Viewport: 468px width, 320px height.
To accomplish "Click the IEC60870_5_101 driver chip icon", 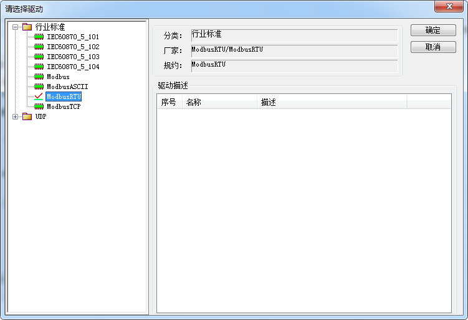I will pos(39,37).
